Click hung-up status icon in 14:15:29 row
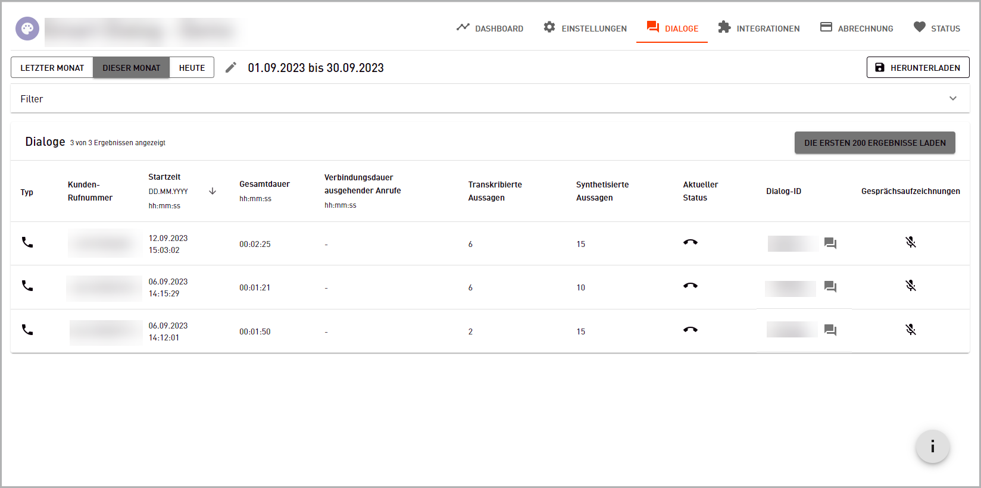This screenshot has height=488, width=981. click(691, 286)
